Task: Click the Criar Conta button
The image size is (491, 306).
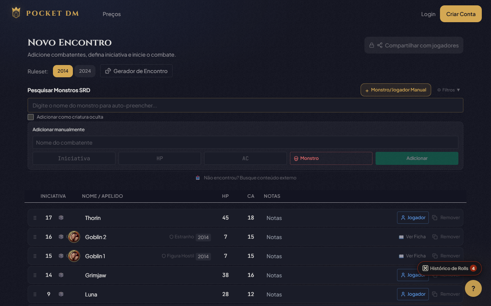Action: [461, 14]
